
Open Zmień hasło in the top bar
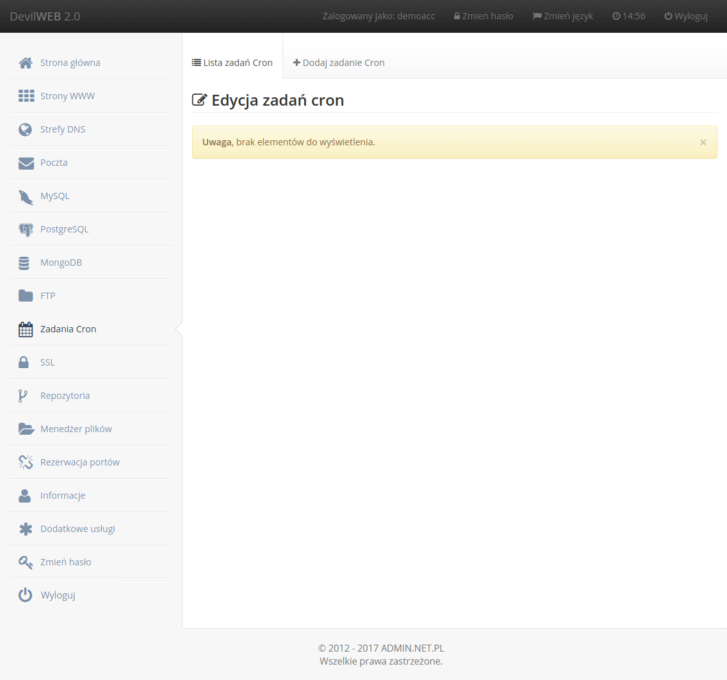[x=483, y=16]
